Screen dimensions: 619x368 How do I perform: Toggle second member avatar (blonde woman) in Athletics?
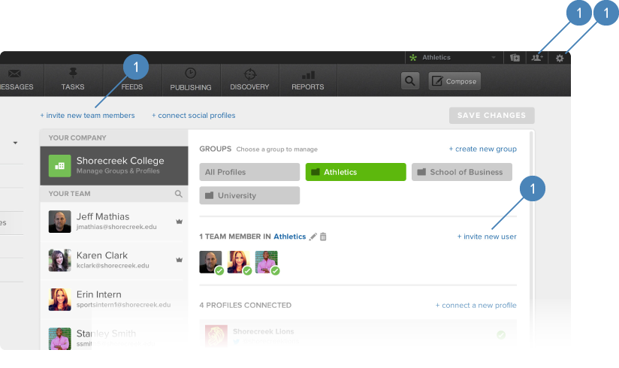point(239,262)
